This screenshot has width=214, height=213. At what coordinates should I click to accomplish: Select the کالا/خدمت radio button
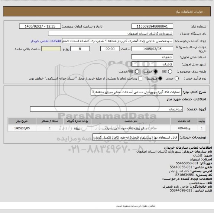pyautogui.click(x=137, y=71)
